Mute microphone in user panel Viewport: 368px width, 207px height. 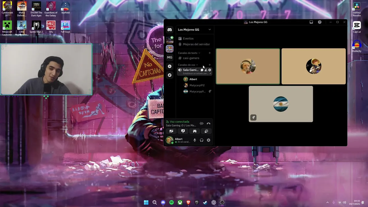pos(195,140)
